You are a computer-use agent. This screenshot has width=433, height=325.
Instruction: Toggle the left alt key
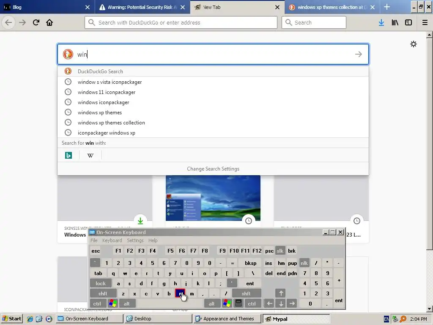point(126,304)
